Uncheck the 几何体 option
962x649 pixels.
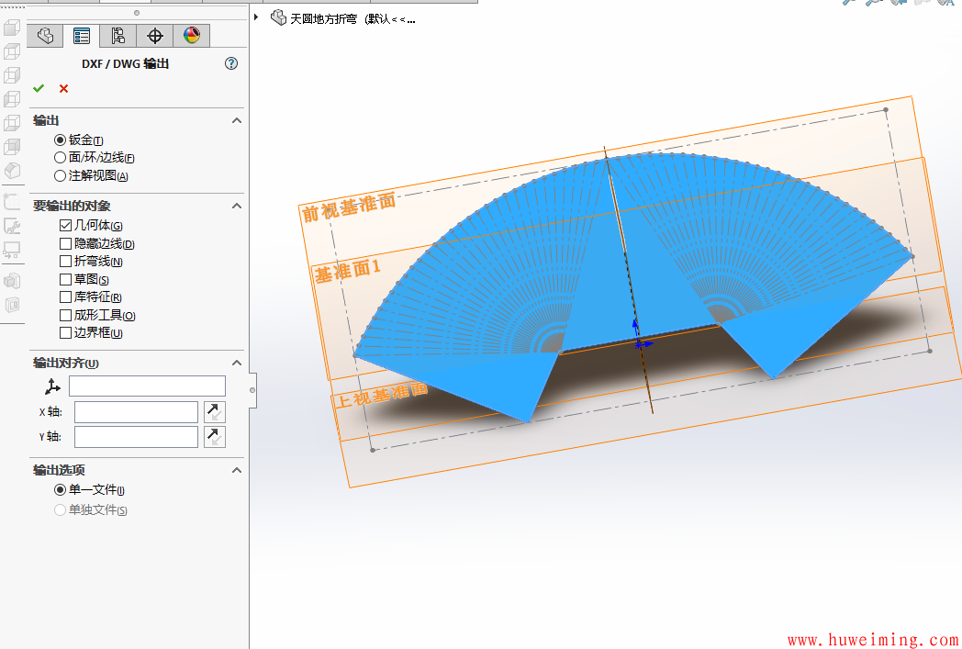tap(65, 225)
